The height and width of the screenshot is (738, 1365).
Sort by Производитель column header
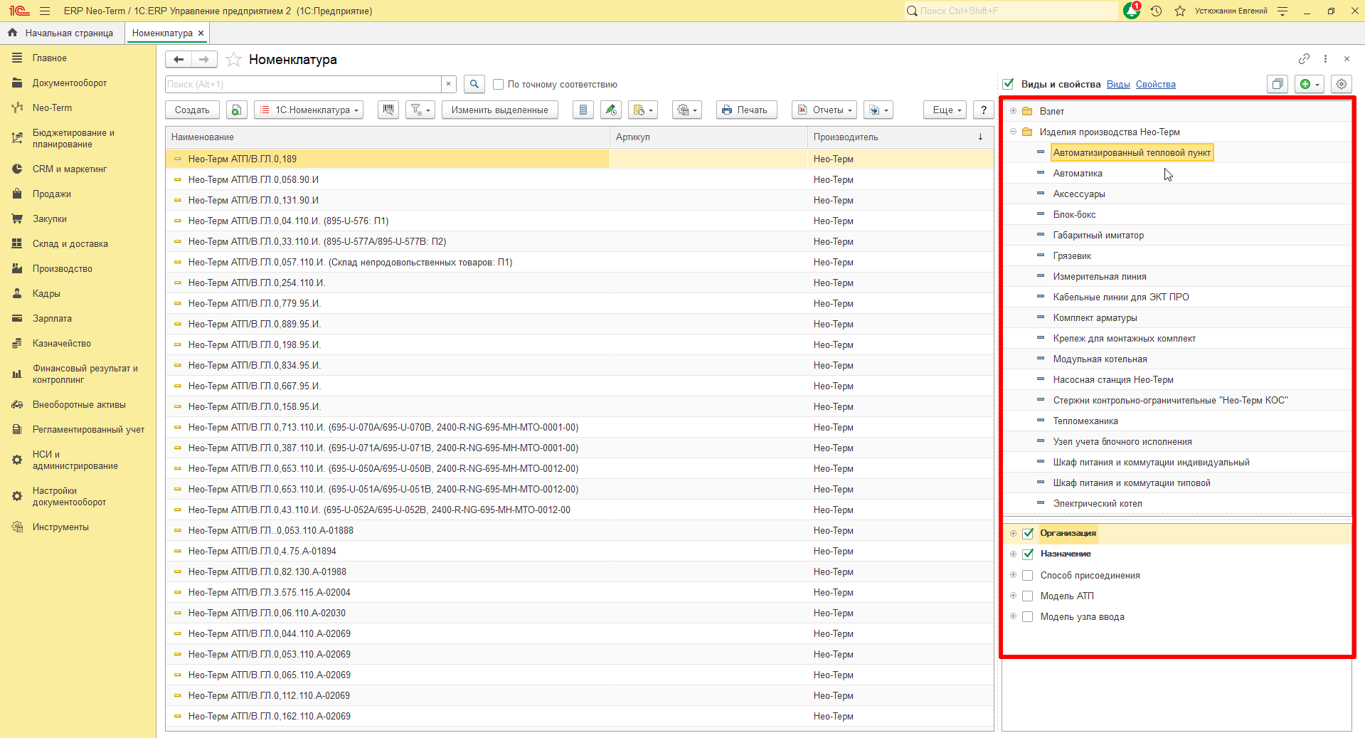[900, 137]
